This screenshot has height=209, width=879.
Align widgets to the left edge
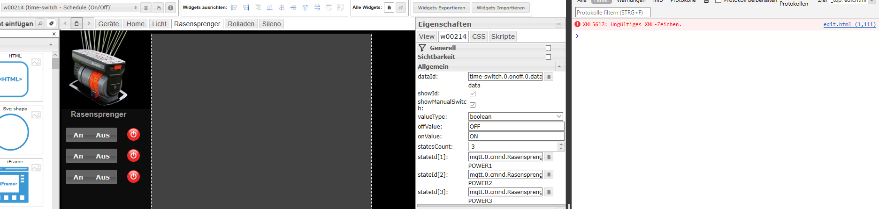coord(234,7)
